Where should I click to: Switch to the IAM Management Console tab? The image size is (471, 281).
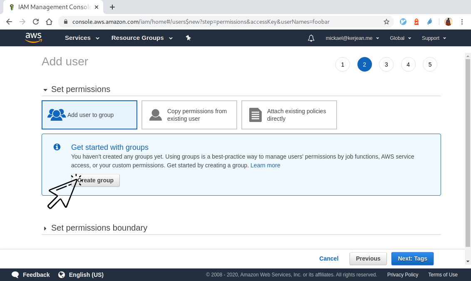click(54, 7)
